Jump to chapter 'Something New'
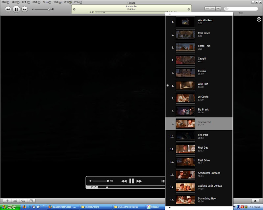Viewport: 263px width, 210px height. pyautogui.click(x=199, y=200)
